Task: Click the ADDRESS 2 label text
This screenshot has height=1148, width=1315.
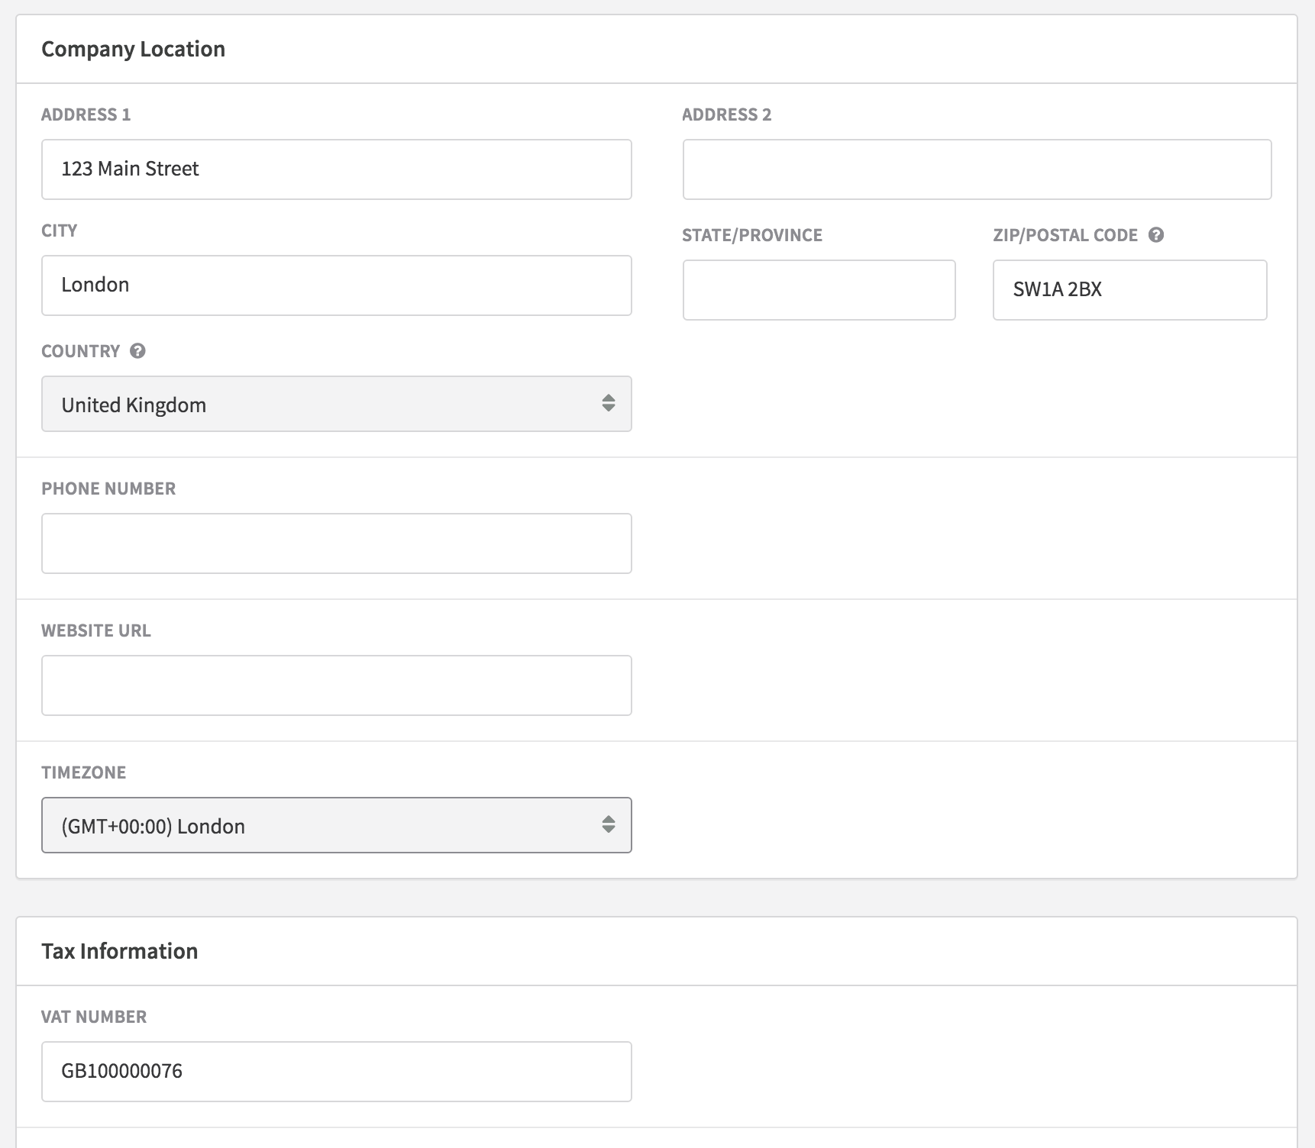Action: pos(726,114)
